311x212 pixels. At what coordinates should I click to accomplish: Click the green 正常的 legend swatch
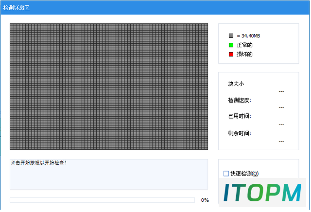231,45
